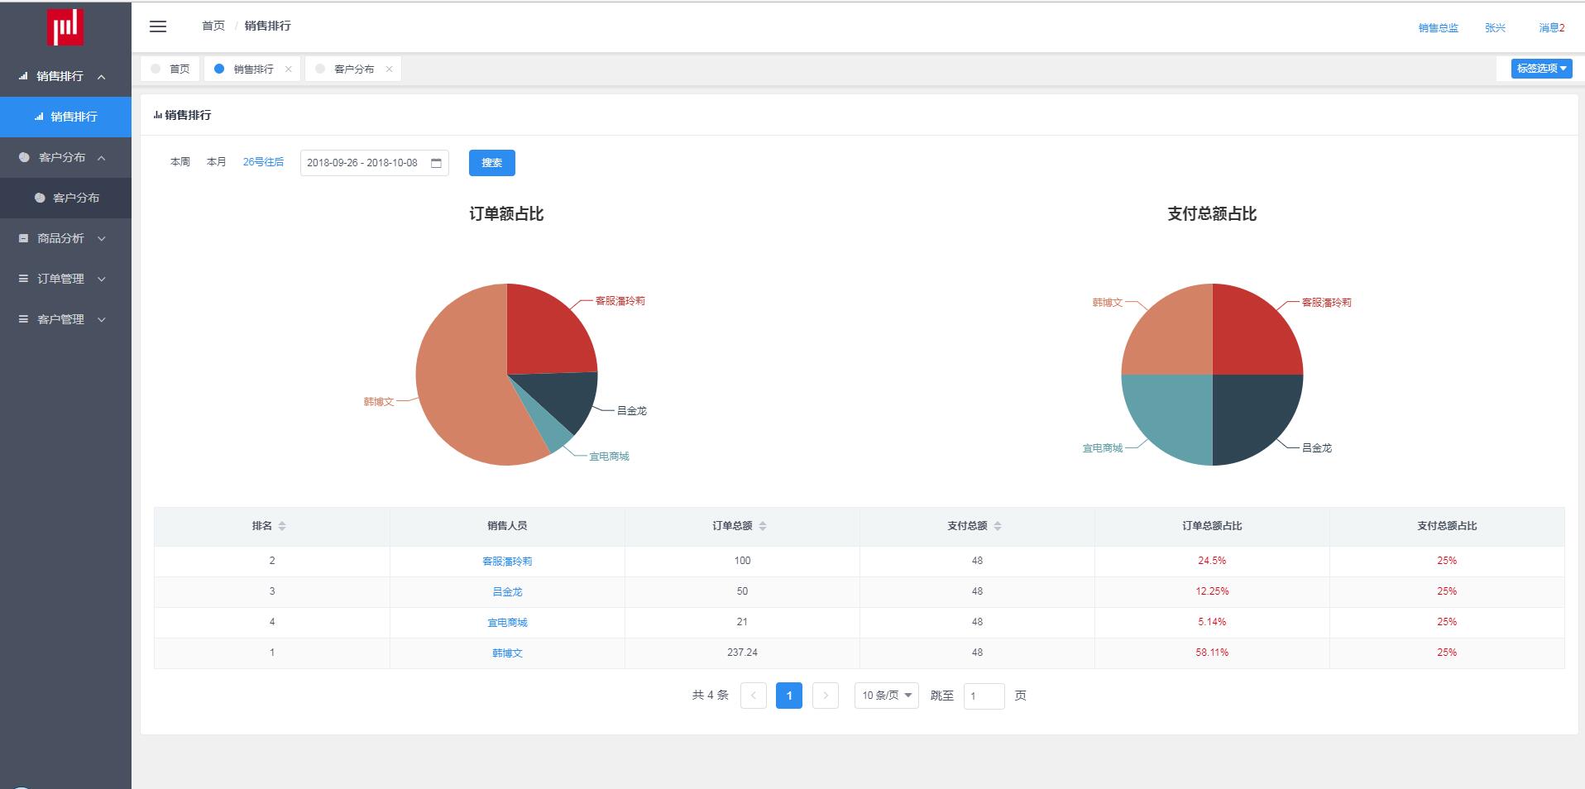Switch to the 首页 tab
Image resolution: width=1585 pixels, height=789 pixels.
pos(179,69)
